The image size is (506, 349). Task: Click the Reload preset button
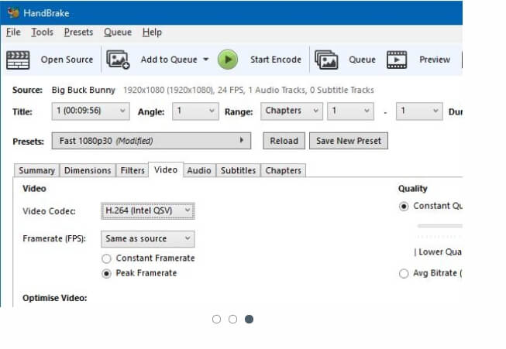click(x=284, y=141)
